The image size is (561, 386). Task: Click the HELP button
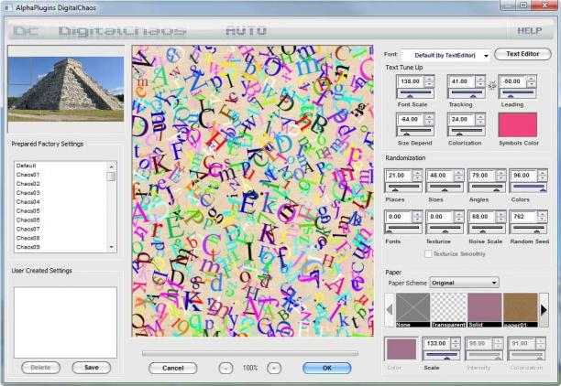click(530, 31)
